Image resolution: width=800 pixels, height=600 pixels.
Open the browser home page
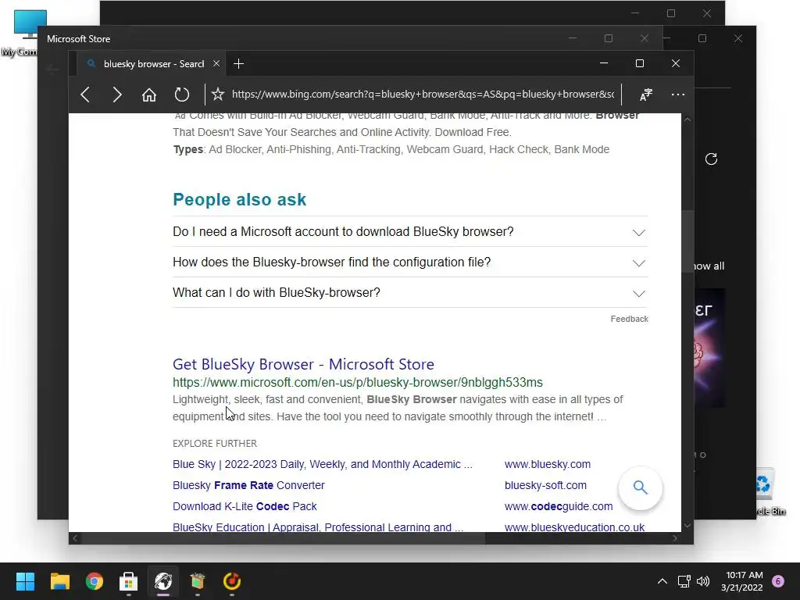149,95
